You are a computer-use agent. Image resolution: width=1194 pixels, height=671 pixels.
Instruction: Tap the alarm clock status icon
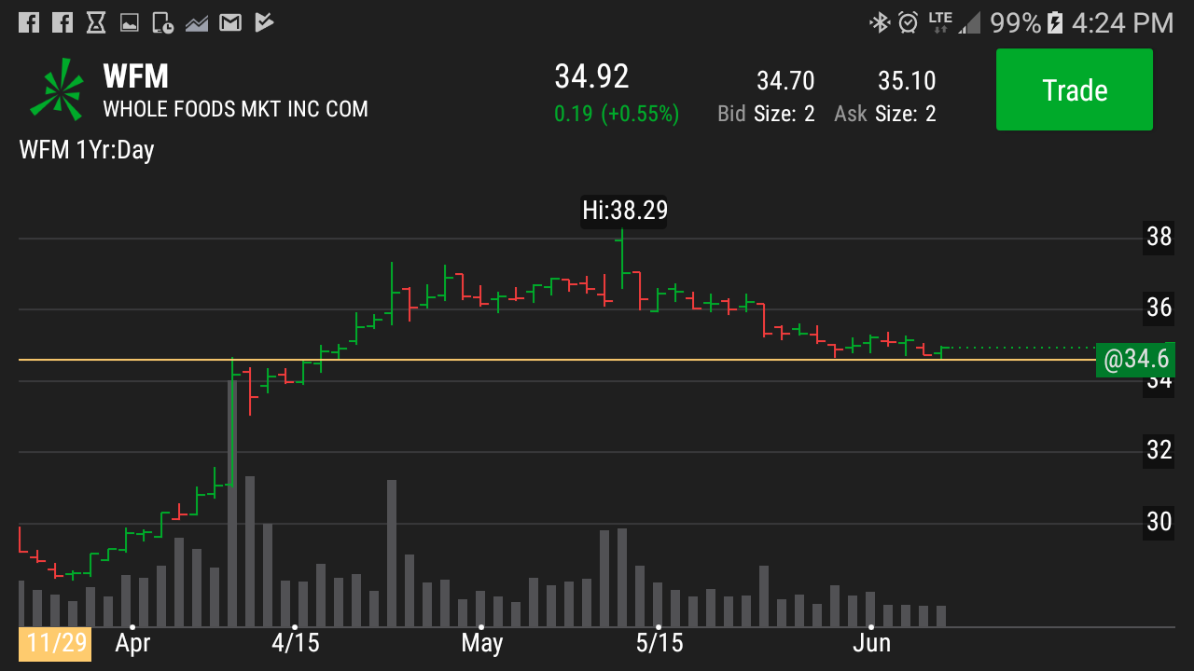pyautogui.click(x=908, y=22)
